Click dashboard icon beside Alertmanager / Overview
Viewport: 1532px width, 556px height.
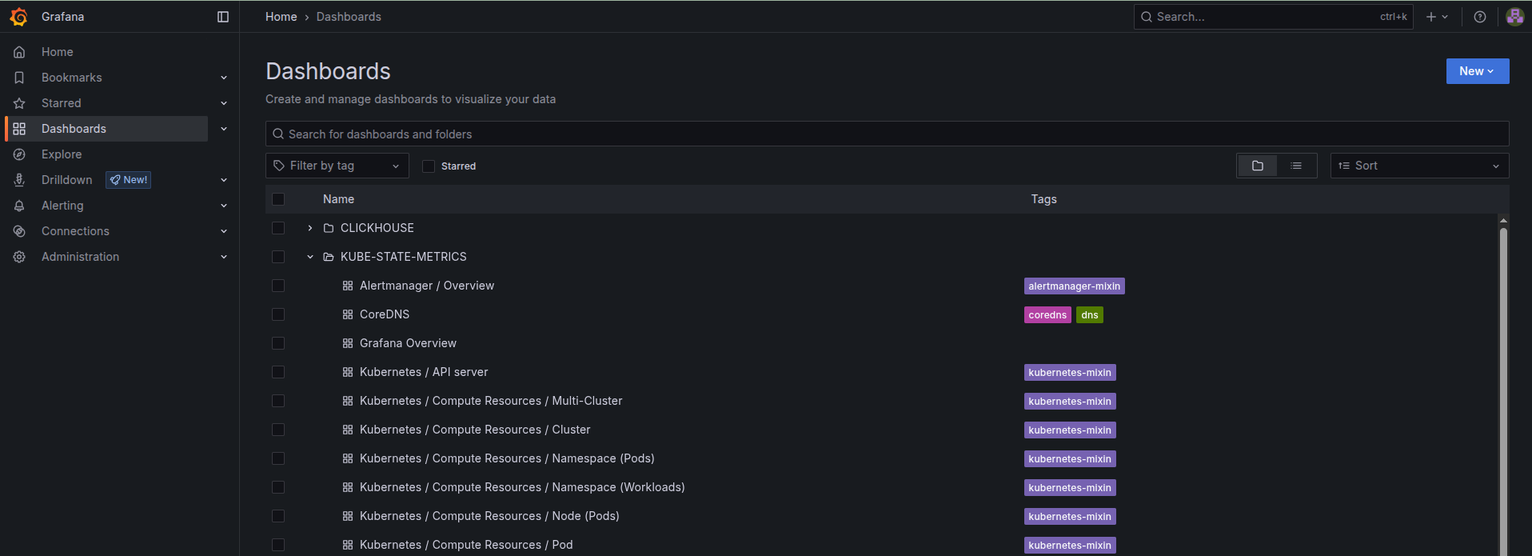pos(348,286)
